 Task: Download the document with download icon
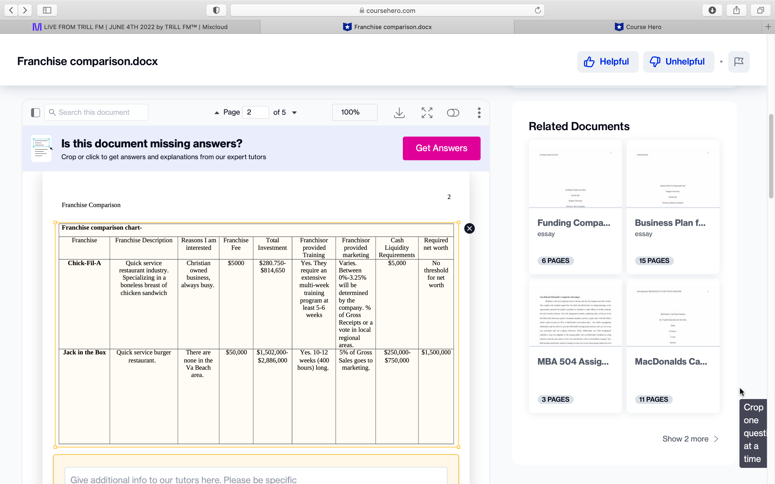(x=399, y=112)
